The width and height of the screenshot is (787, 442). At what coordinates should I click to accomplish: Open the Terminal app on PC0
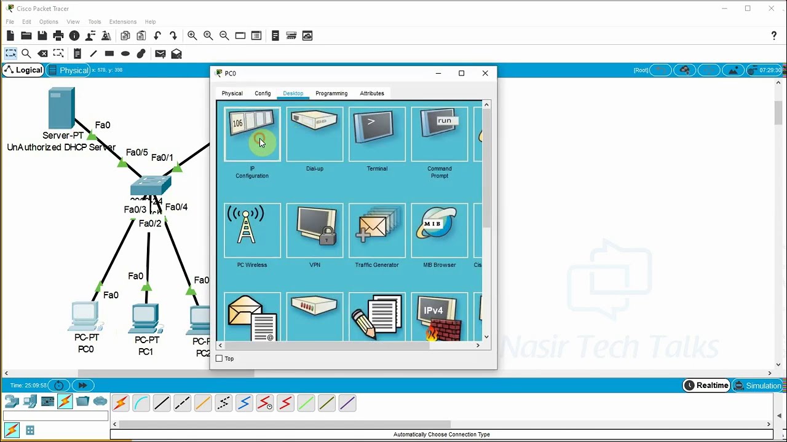[x=377, y=134]
